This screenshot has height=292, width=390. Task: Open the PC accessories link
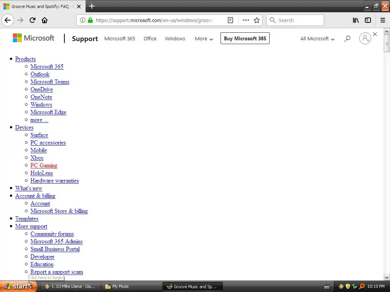point(48,143)
